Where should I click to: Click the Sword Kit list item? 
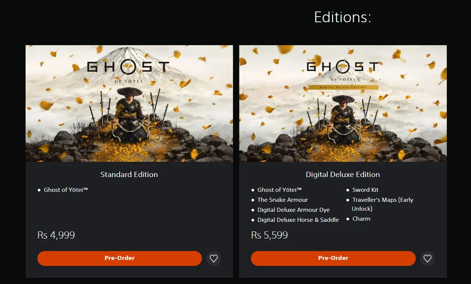[365, 190]
